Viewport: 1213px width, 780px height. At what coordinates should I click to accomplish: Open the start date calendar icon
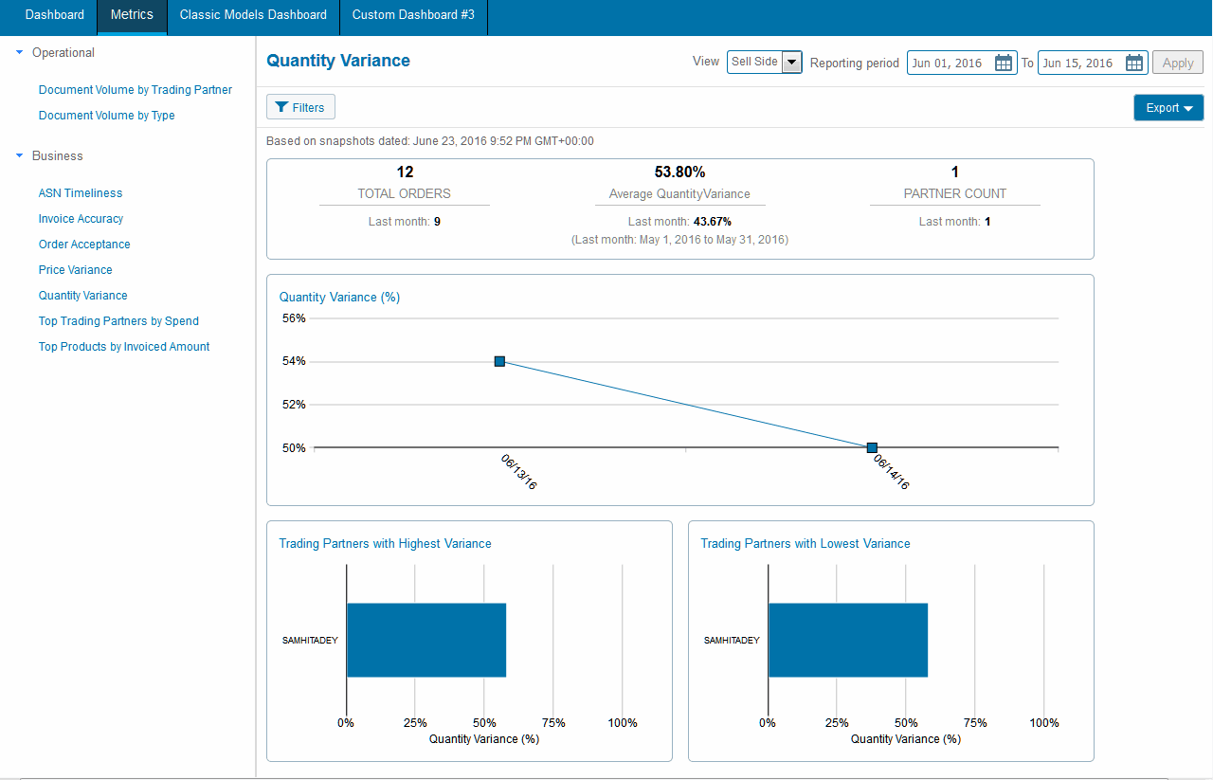point(1004,63)
